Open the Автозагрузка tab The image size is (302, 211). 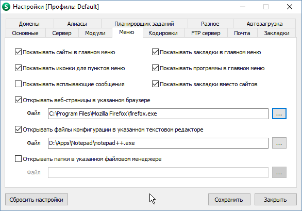264,24
